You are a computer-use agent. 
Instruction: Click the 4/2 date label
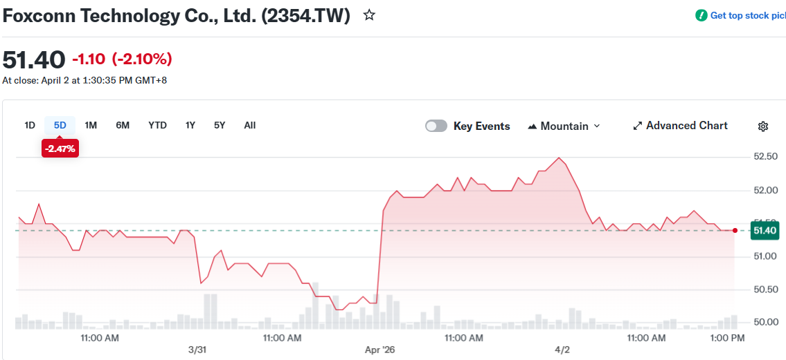tap(563, 350)
